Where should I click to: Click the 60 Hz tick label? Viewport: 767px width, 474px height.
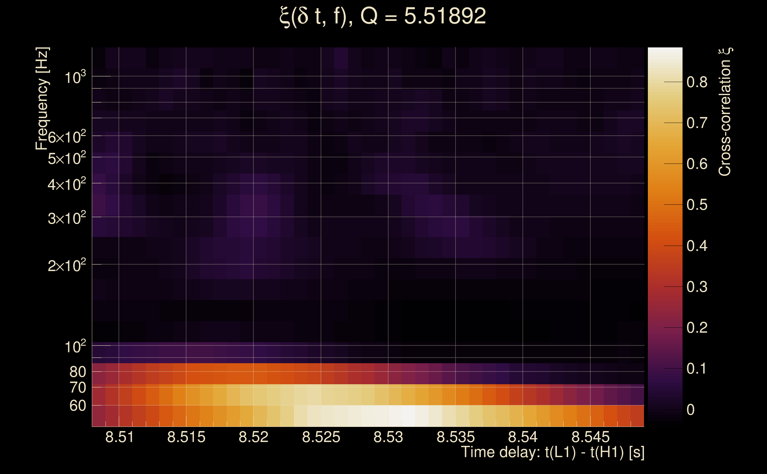(77, 406)
